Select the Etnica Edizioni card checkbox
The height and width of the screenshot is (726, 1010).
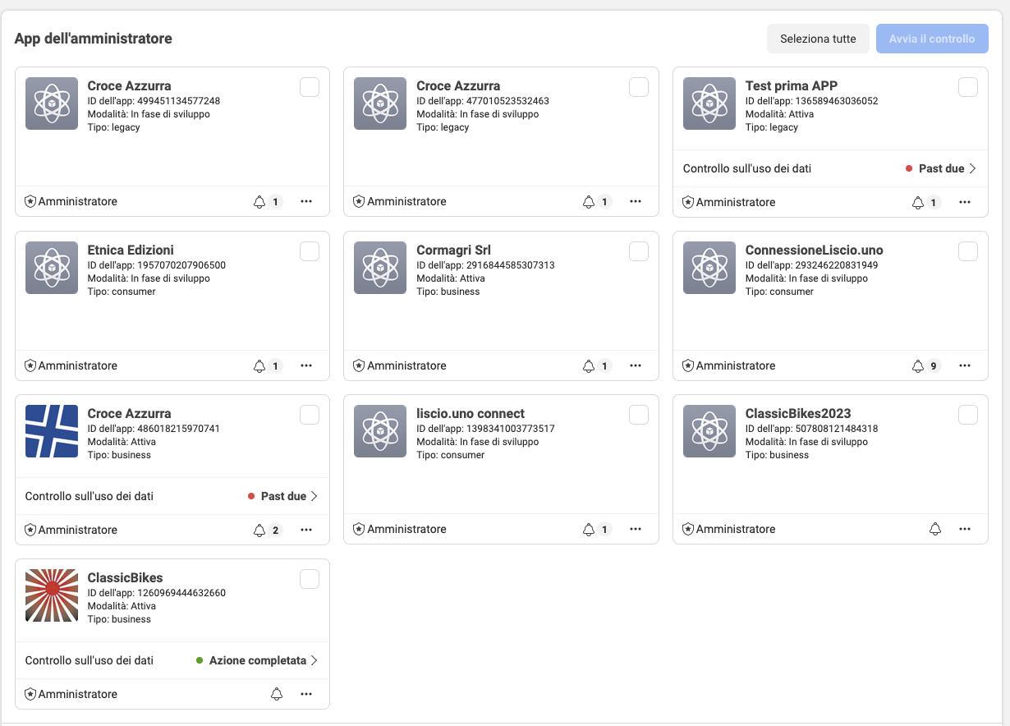coord(310,251)
